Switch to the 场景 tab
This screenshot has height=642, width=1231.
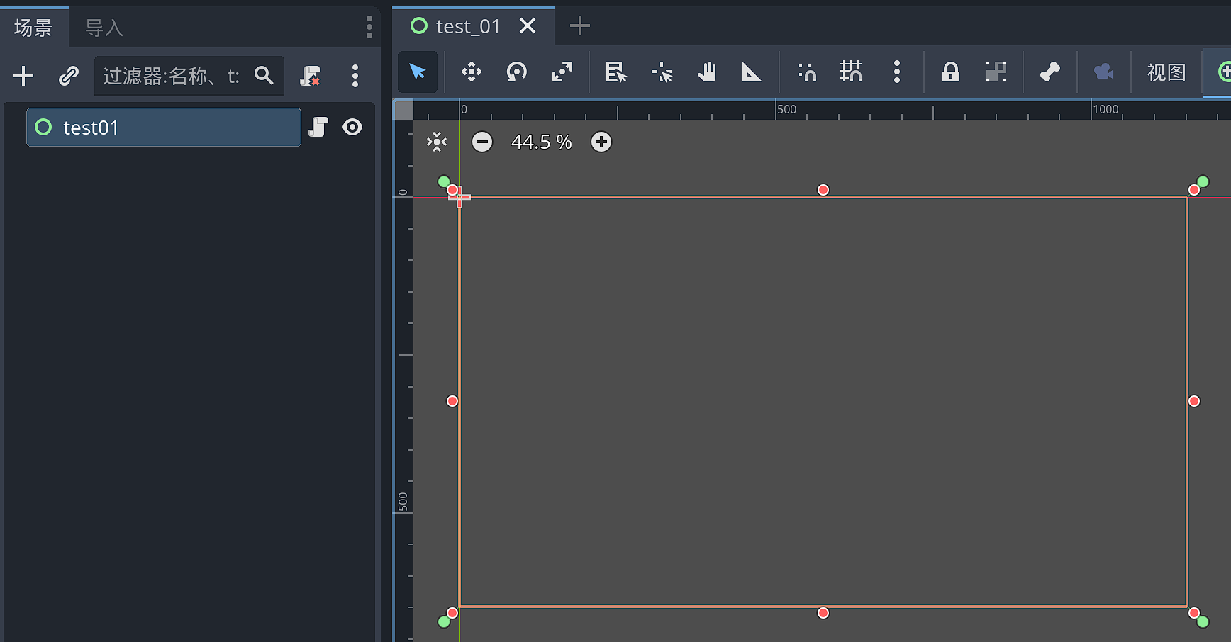pyautogui.click(x=33, y=28)
